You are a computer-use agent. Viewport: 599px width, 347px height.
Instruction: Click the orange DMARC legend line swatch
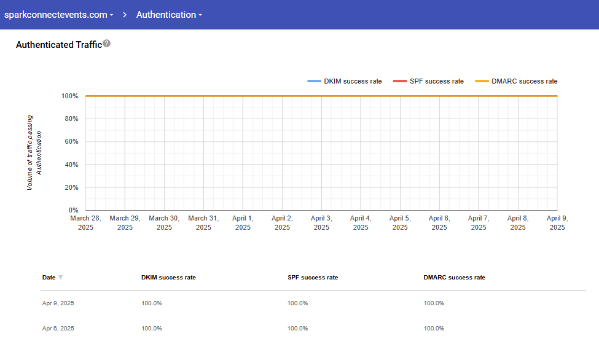click(x=482, y=81)
